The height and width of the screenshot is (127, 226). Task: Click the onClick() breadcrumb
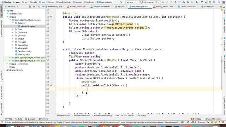click(x=141, y=115)
